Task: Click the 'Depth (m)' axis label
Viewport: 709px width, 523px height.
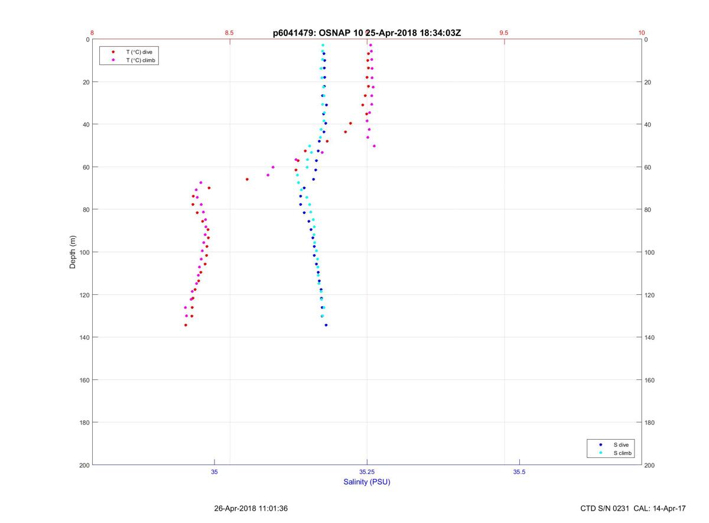Action: [x=73, y=252]
